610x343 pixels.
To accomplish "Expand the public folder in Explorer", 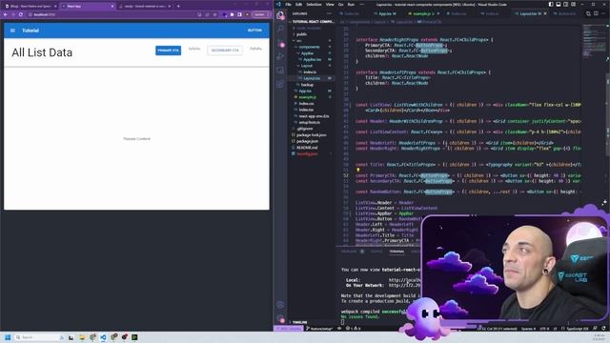I will pos(301,34).
